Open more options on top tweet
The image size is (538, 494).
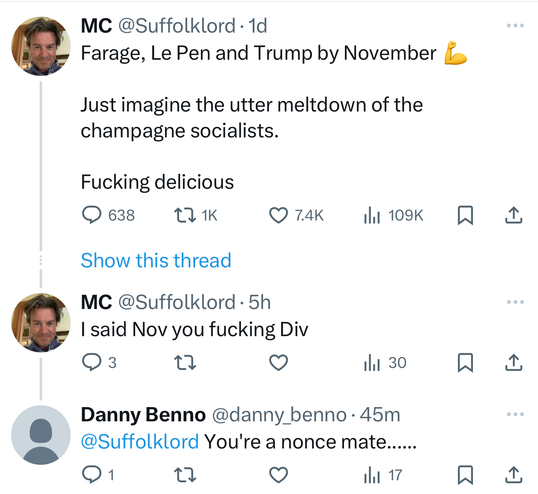515,26
